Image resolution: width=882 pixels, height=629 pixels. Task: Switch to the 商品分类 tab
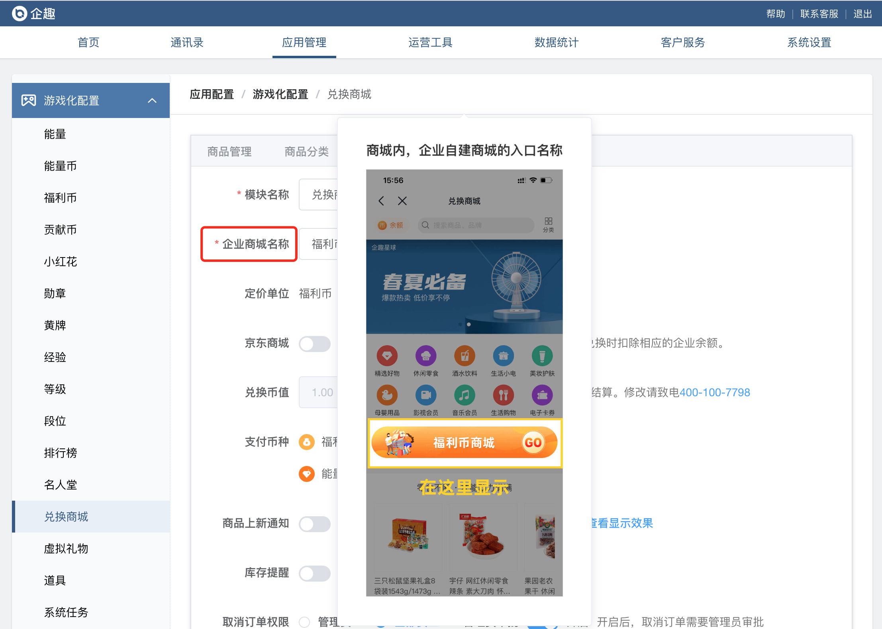point(306,151)
